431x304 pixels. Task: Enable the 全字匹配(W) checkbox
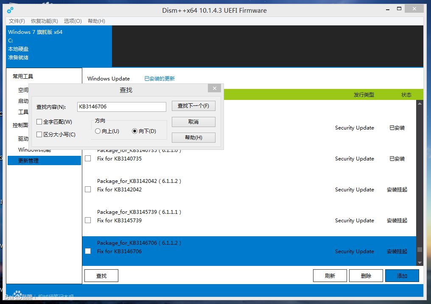[39, 122]
